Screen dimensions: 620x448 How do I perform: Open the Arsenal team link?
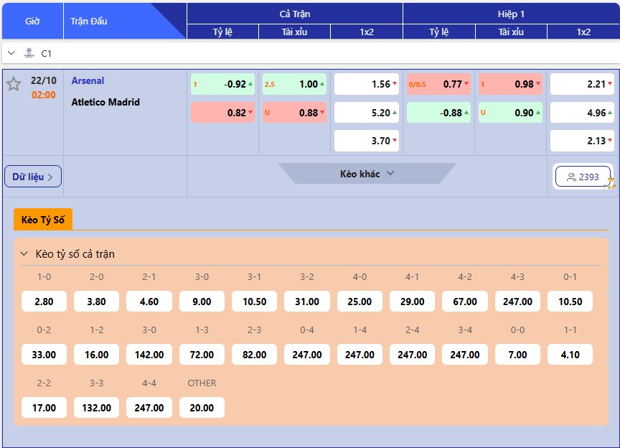tap(88, 81)
